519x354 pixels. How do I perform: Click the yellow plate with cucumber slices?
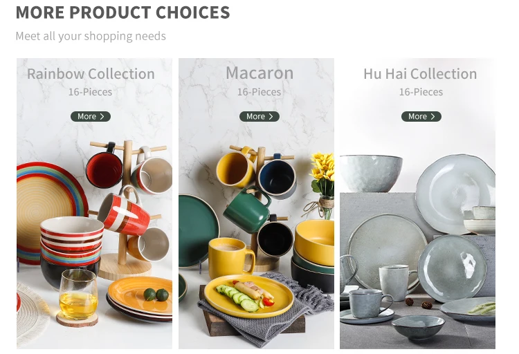click(249, 296)
